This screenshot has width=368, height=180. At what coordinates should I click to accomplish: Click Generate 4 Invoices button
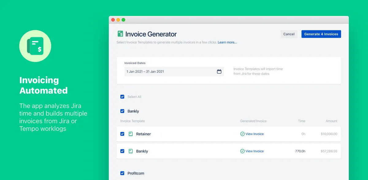coord(321,34)
